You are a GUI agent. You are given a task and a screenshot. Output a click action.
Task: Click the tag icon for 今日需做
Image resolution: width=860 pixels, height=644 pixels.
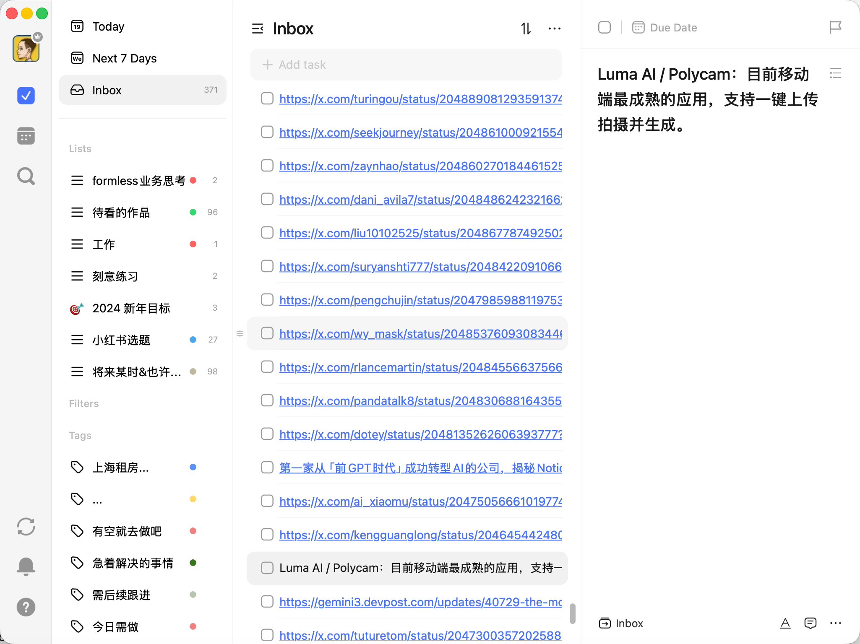(77, 626)
